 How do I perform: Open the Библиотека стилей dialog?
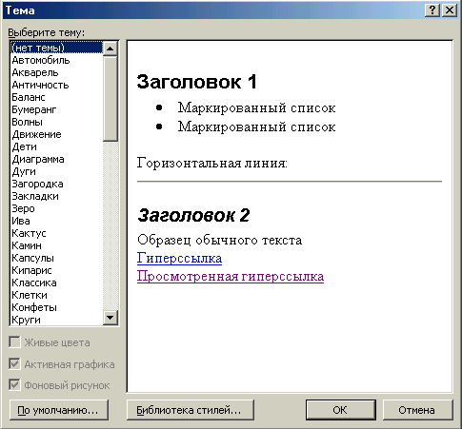coord(191,410)
